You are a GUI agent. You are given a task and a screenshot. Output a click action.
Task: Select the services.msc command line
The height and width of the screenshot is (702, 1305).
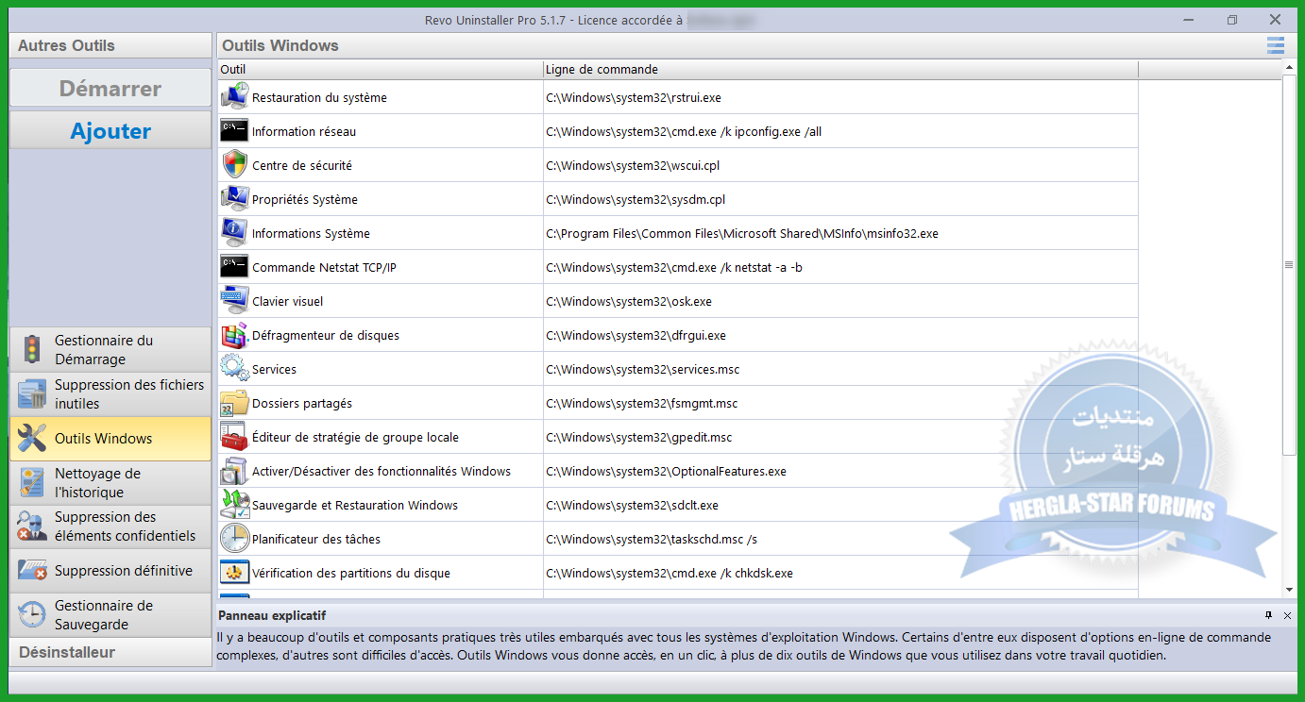tap(643, 370)
